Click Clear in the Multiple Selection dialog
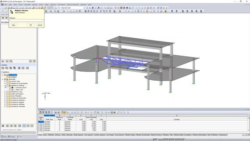Viewport: 250px width, 141px height. pos(14,25)
